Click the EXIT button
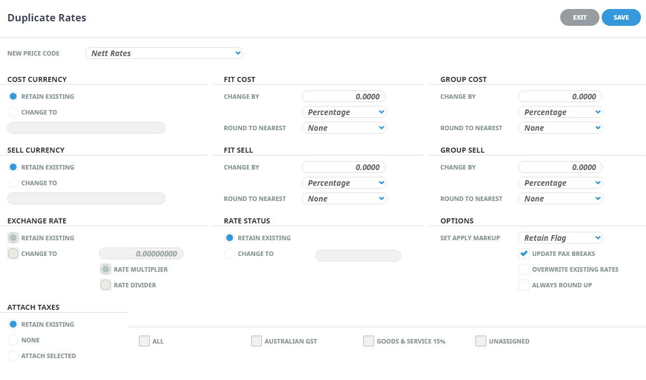 (579, 17)
